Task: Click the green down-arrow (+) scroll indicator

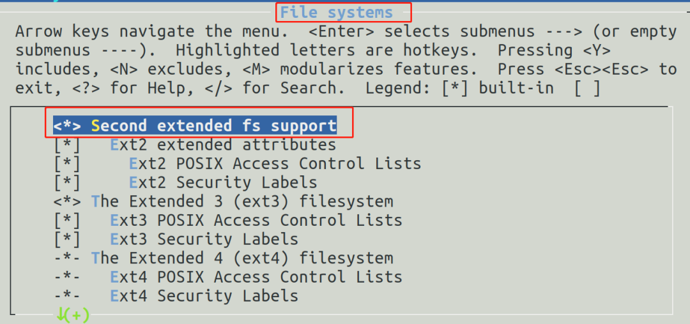Action: tap(72, 314)
